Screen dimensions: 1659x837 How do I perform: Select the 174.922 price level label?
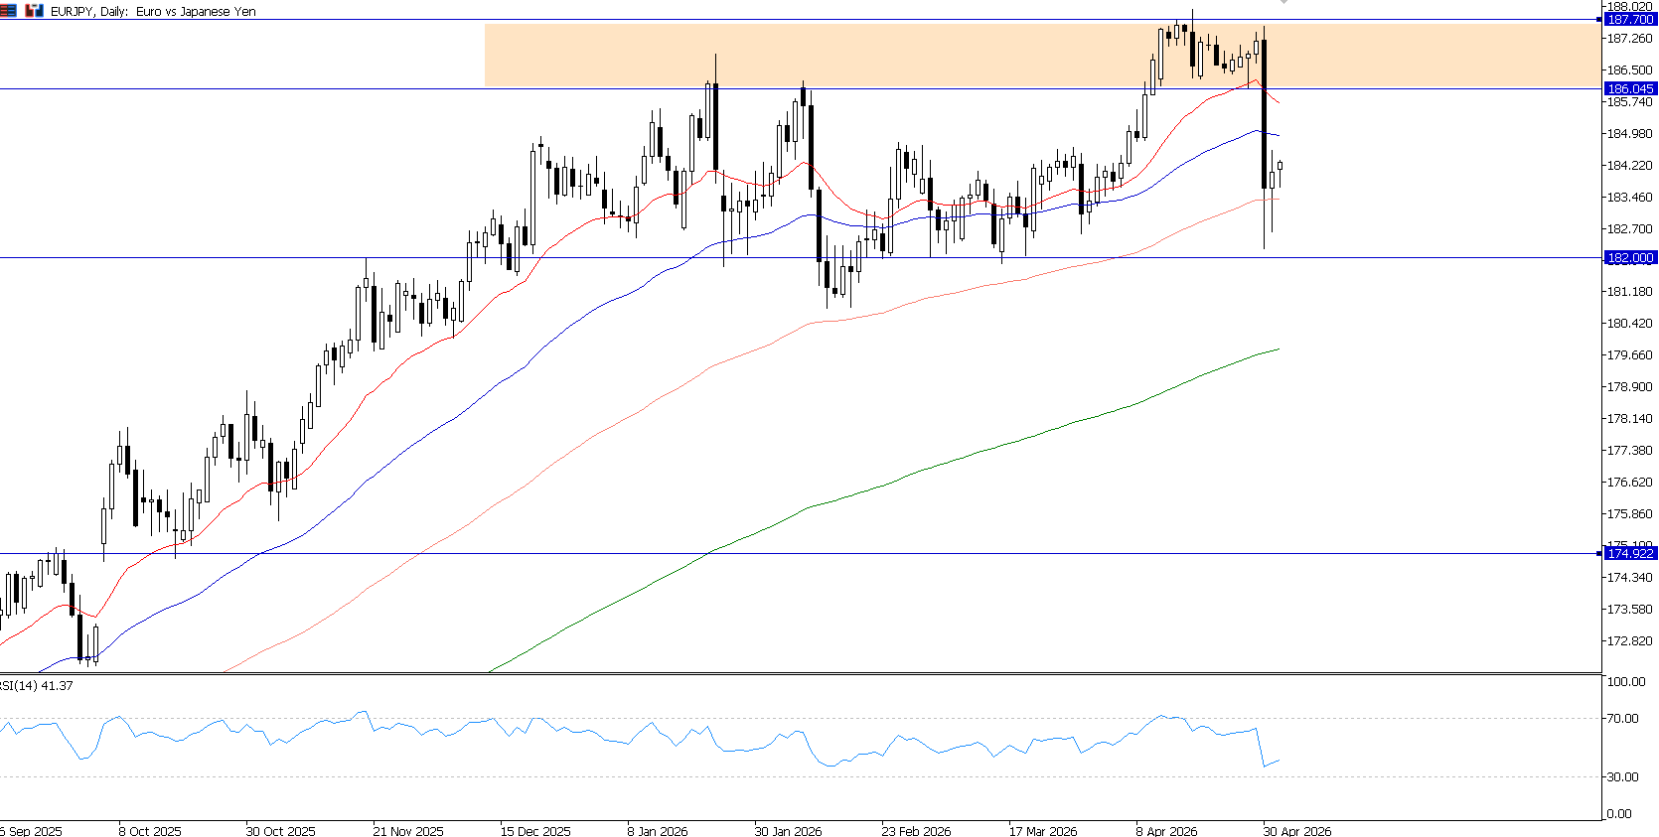(x=1629, y=554)
